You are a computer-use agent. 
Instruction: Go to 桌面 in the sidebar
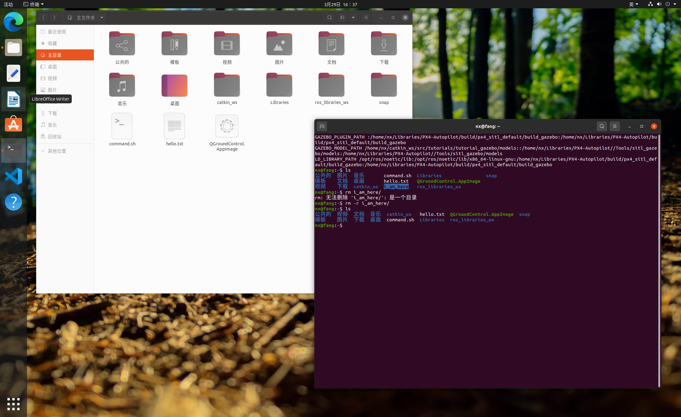coord(65,67)
